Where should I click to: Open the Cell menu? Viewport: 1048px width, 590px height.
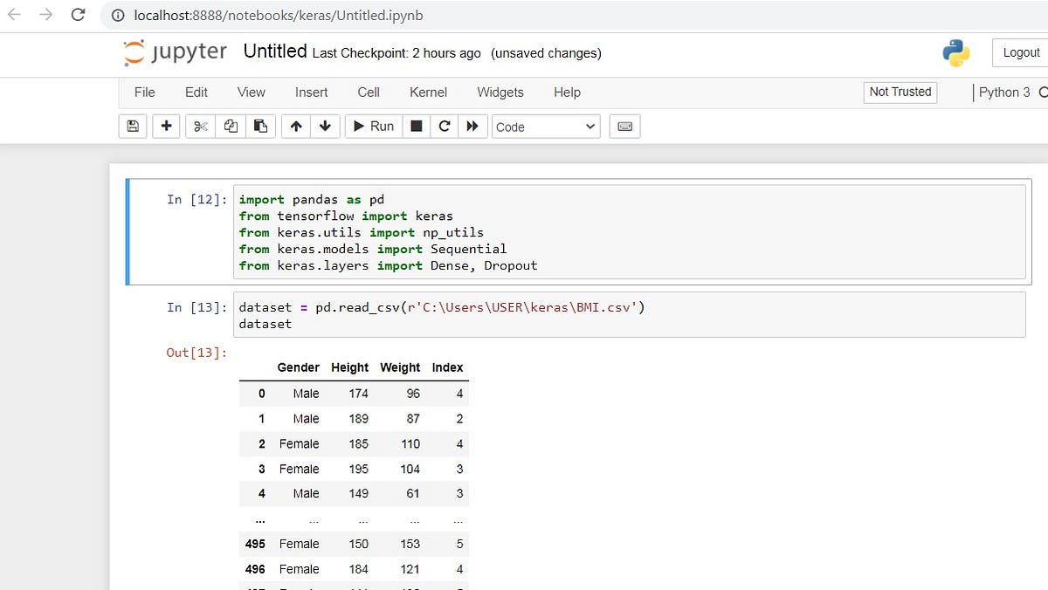368,92
